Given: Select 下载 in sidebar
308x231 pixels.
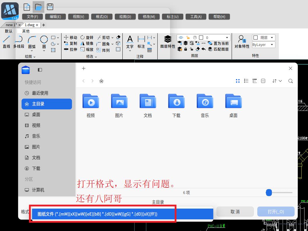Looking at the screenshot, I should 47,168.
